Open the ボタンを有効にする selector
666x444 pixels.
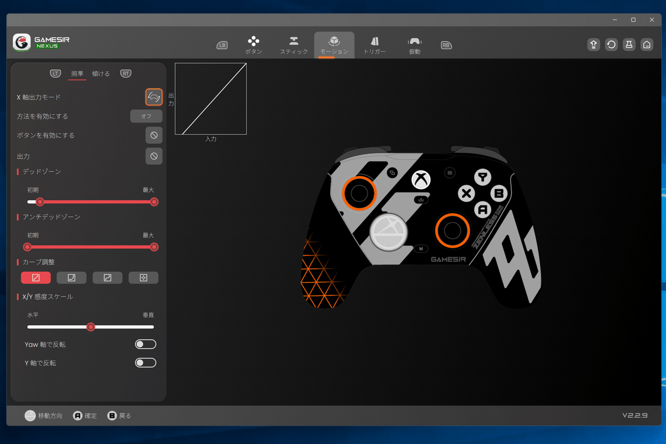pyautogui.click(x=154, y=135)
